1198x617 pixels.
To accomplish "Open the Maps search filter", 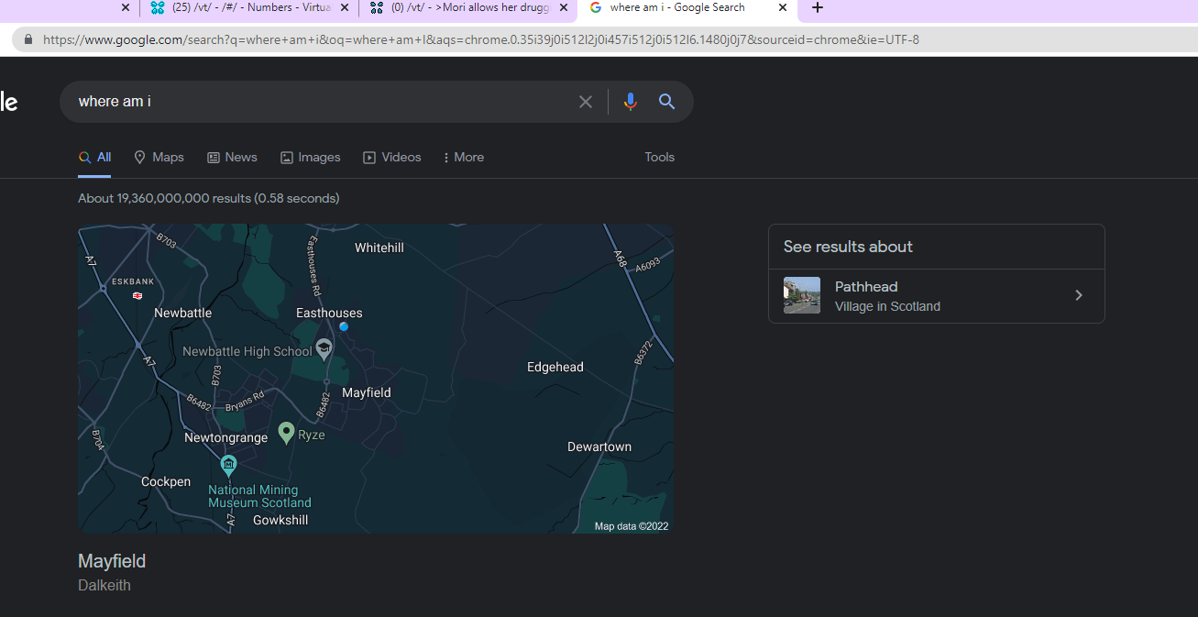I will [159, 158].
